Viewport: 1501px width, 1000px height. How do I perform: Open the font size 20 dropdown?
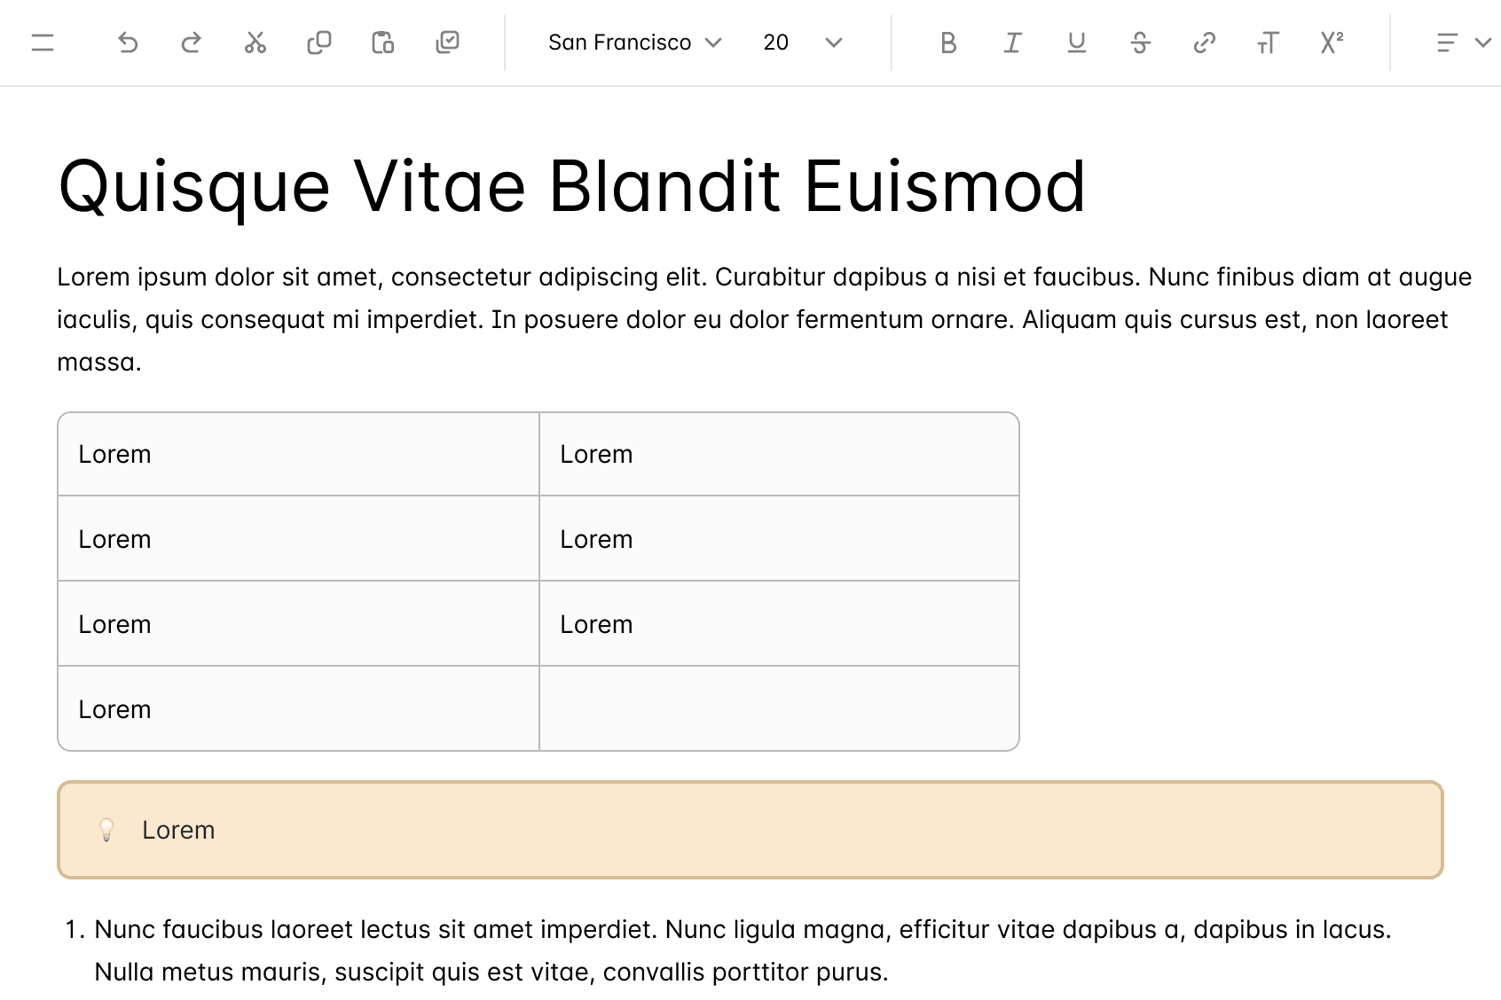801,43
